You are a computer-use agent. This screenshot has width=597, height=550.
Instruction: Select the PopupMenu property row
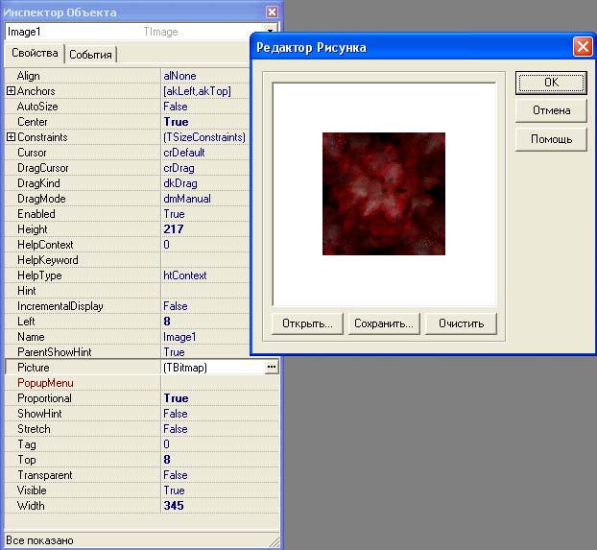[142, 383]
